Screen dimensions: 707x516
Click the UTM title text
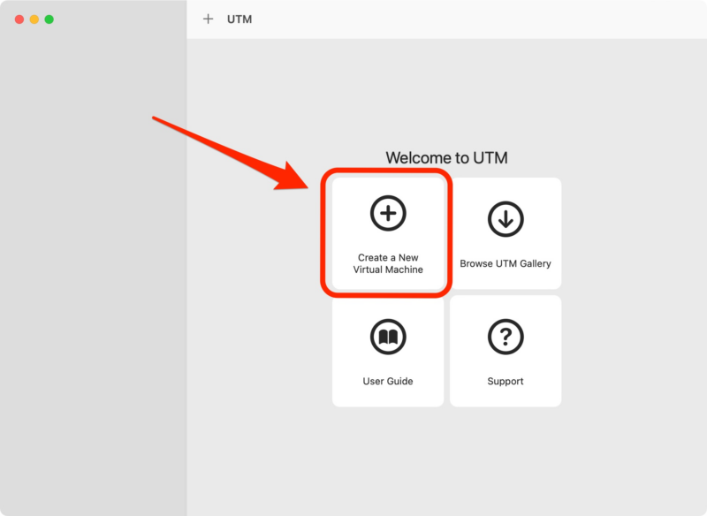click(x=239, y=19)
